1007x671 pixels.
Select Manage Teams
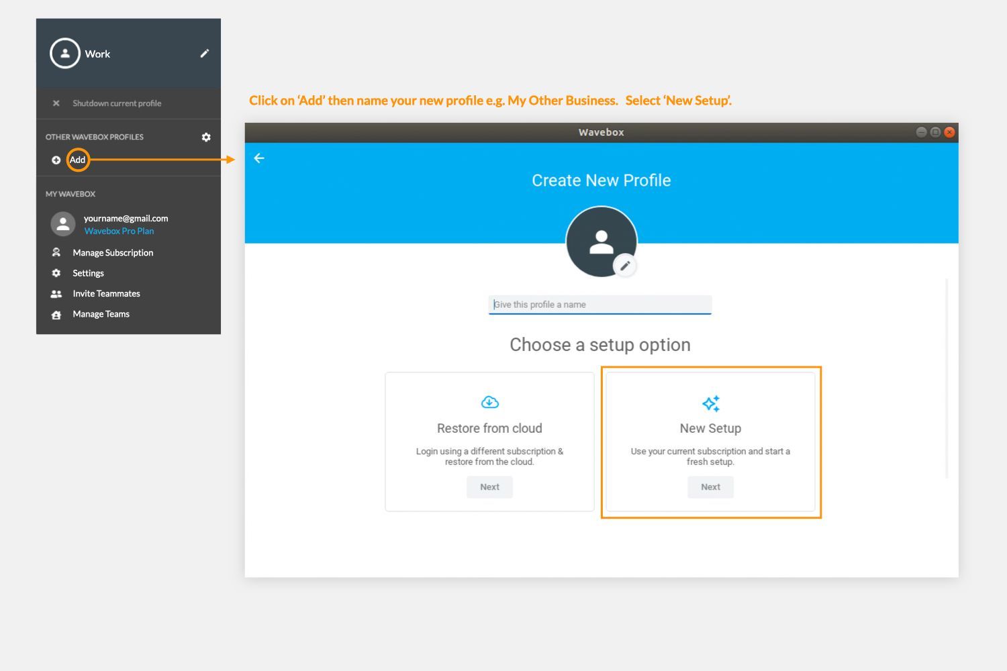[x=101, y=314]
